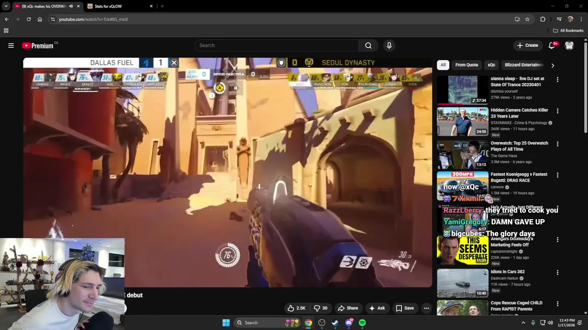Image resolution: width=588 pixels, height=330 pixels.
Task: Share this video
Action: click(x=348, y=308)
